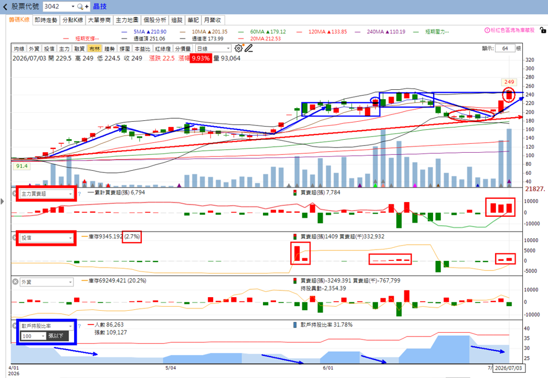This screenshot has height=378, width=548.
Task: Open help icon beside 主力買賣超
Action: pos(79,194)
